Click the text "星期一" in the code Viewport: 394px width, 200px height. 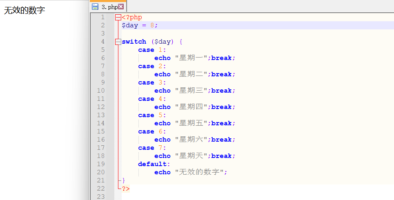[x=191, y=58]
